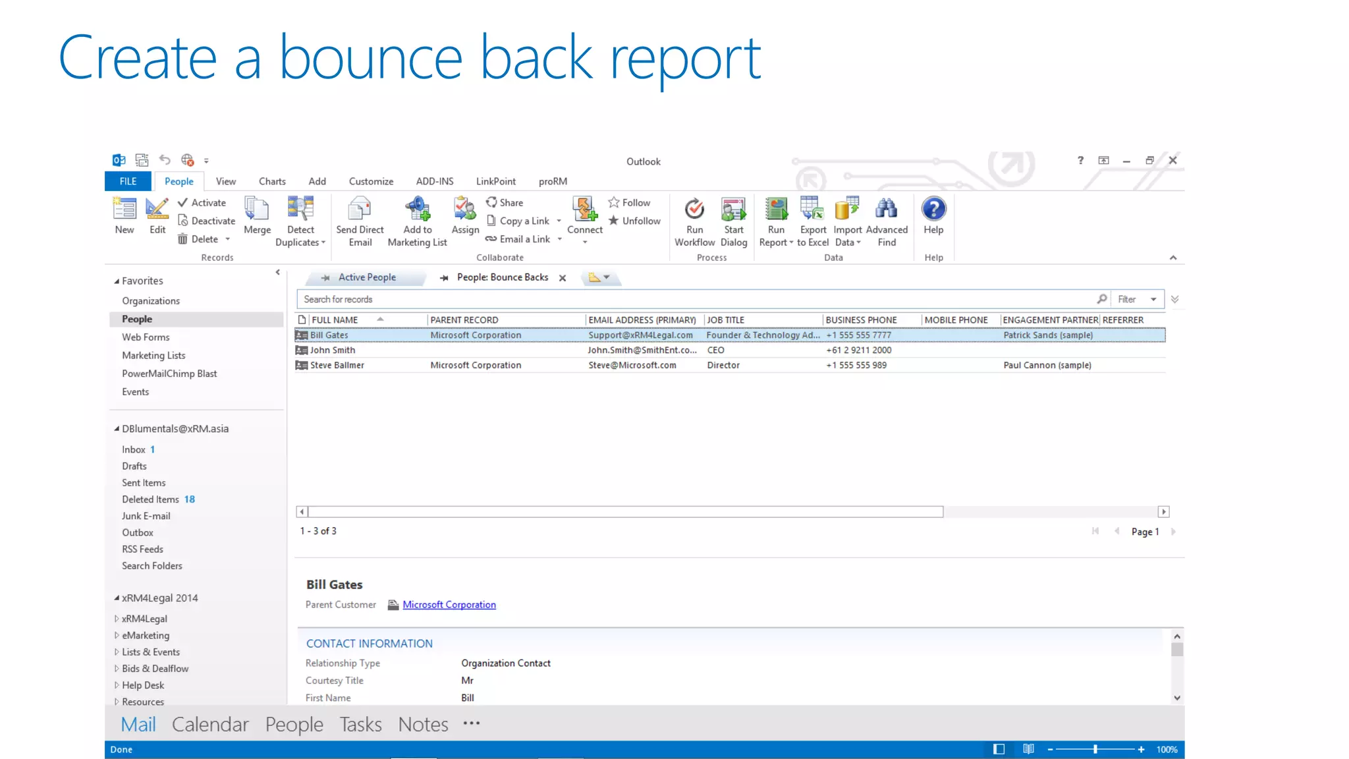Pin the Active People view tab
Screen dimensions: 1349x759
point(325,277)
